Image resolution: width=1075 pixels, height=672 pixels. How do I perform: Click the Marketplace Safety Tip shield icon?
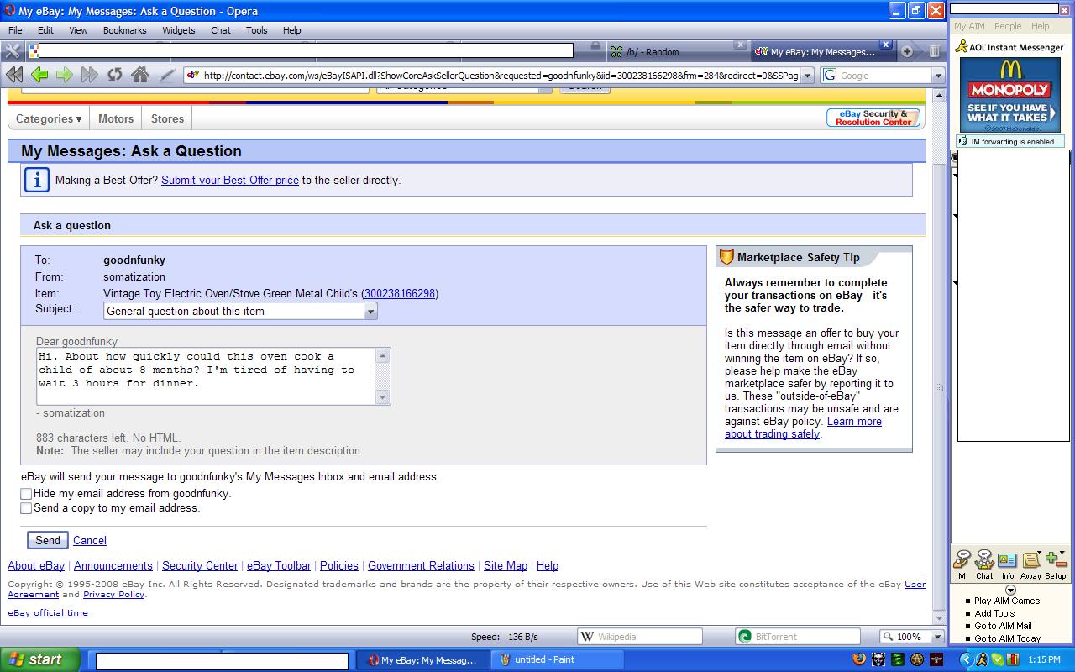coord(726,257)
